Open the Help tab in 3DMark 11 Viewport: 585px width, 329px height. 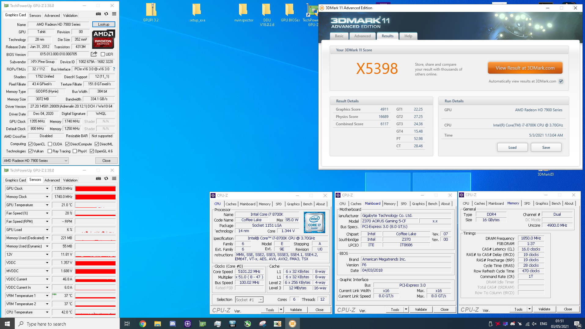(x=408, y=36)
